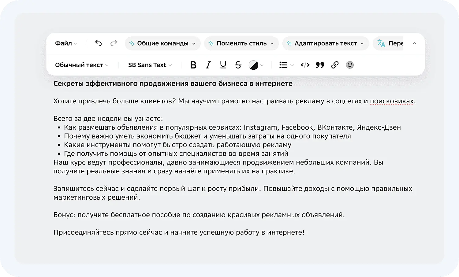459x277 pixels.
Task: Toggle italic formatting
Action: pos(208,65)
